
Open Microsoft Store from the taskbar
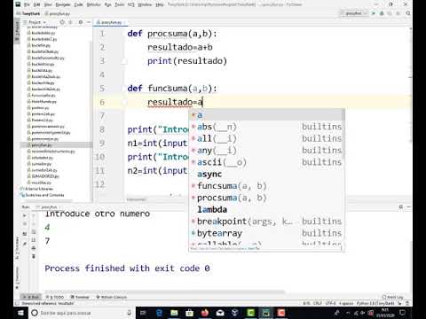[x=190, y=313]
